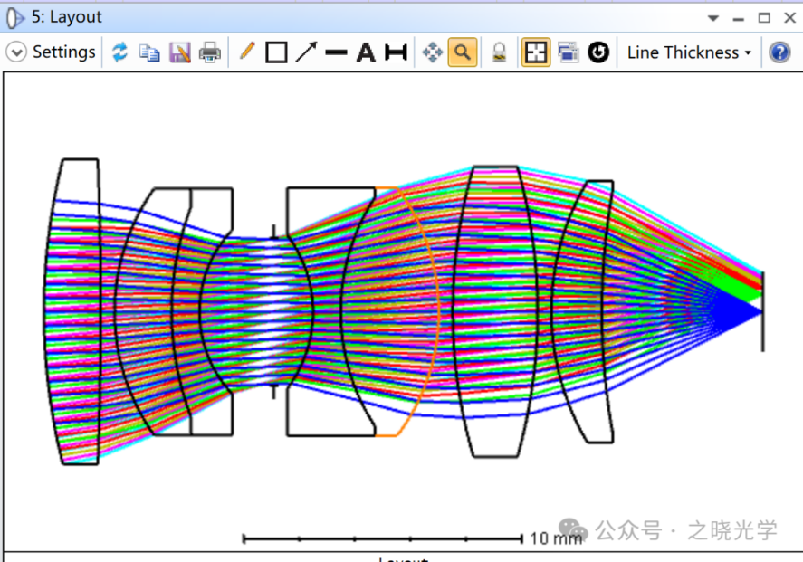
Task: Click the black circular arrow reset icon
Action: [597, 52]
